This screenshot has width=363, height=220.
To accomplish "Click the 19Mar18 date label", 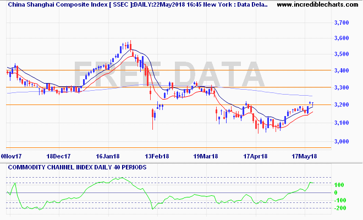I will 206,156.
